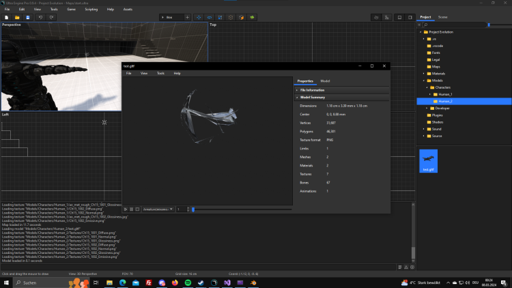
Task: Pause the model animation
Action: 131,209
